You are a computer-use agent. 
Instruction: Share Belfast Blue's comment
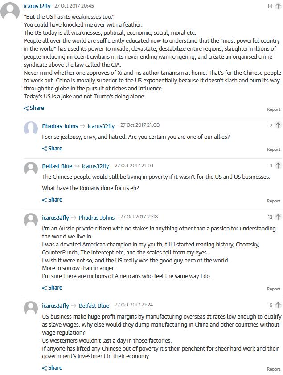point(52,200)
